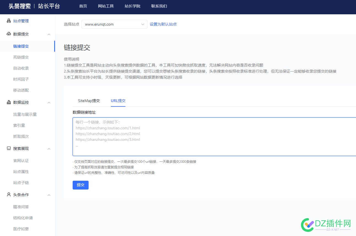Click the 链接提交 page heading
The height and width of the screenshot is (236, 356).
click(77, 47)
